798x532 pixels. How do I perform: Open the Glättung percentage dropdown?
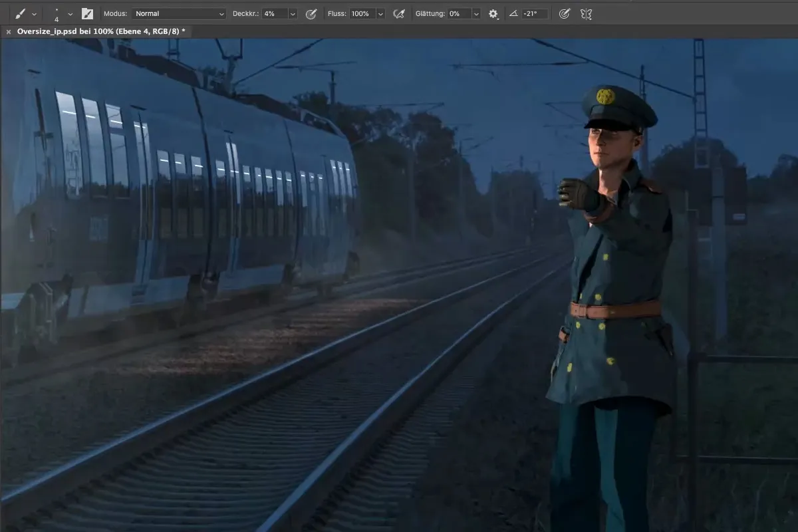pyautogui.click(x=475, y=13)
